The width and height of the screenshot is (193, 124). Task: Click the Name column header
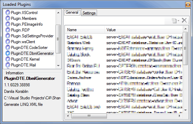pos(85,30)
